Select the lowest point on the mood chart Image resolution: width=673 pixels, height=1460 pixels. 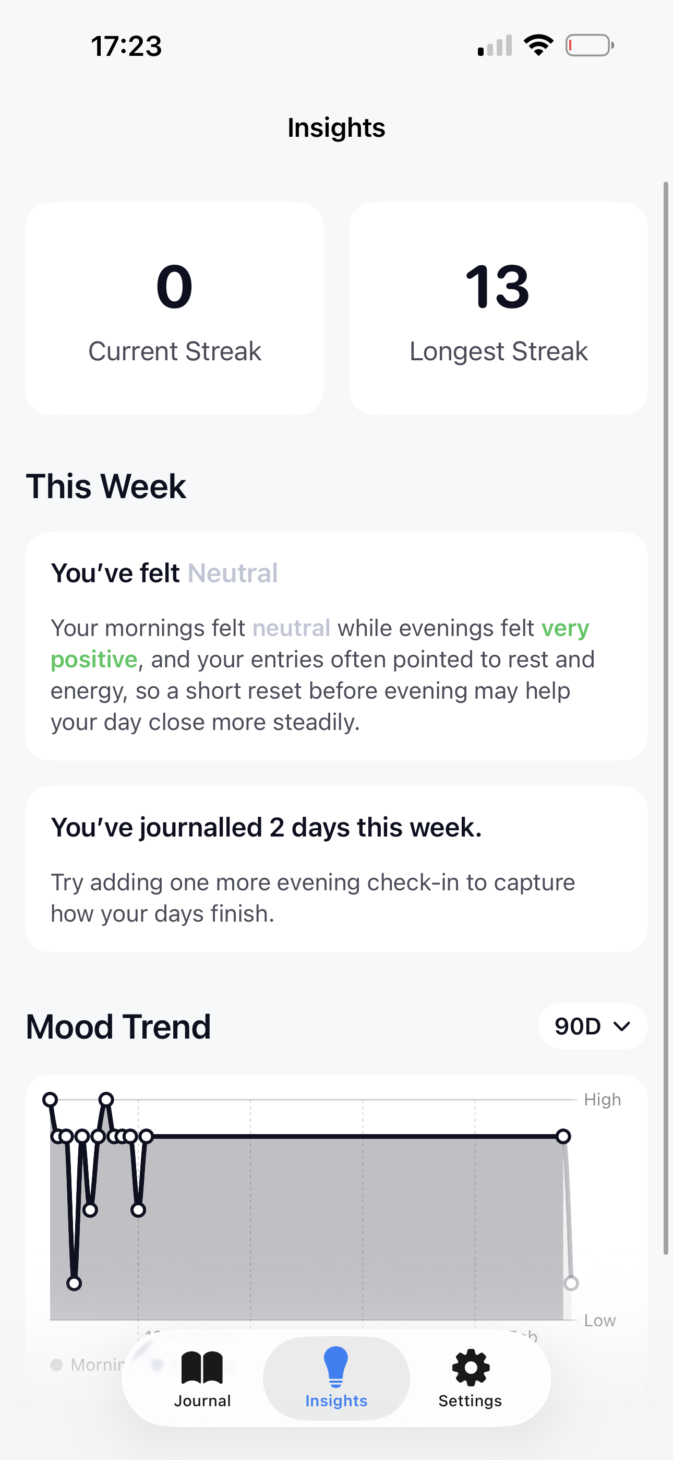point(74,1284)
